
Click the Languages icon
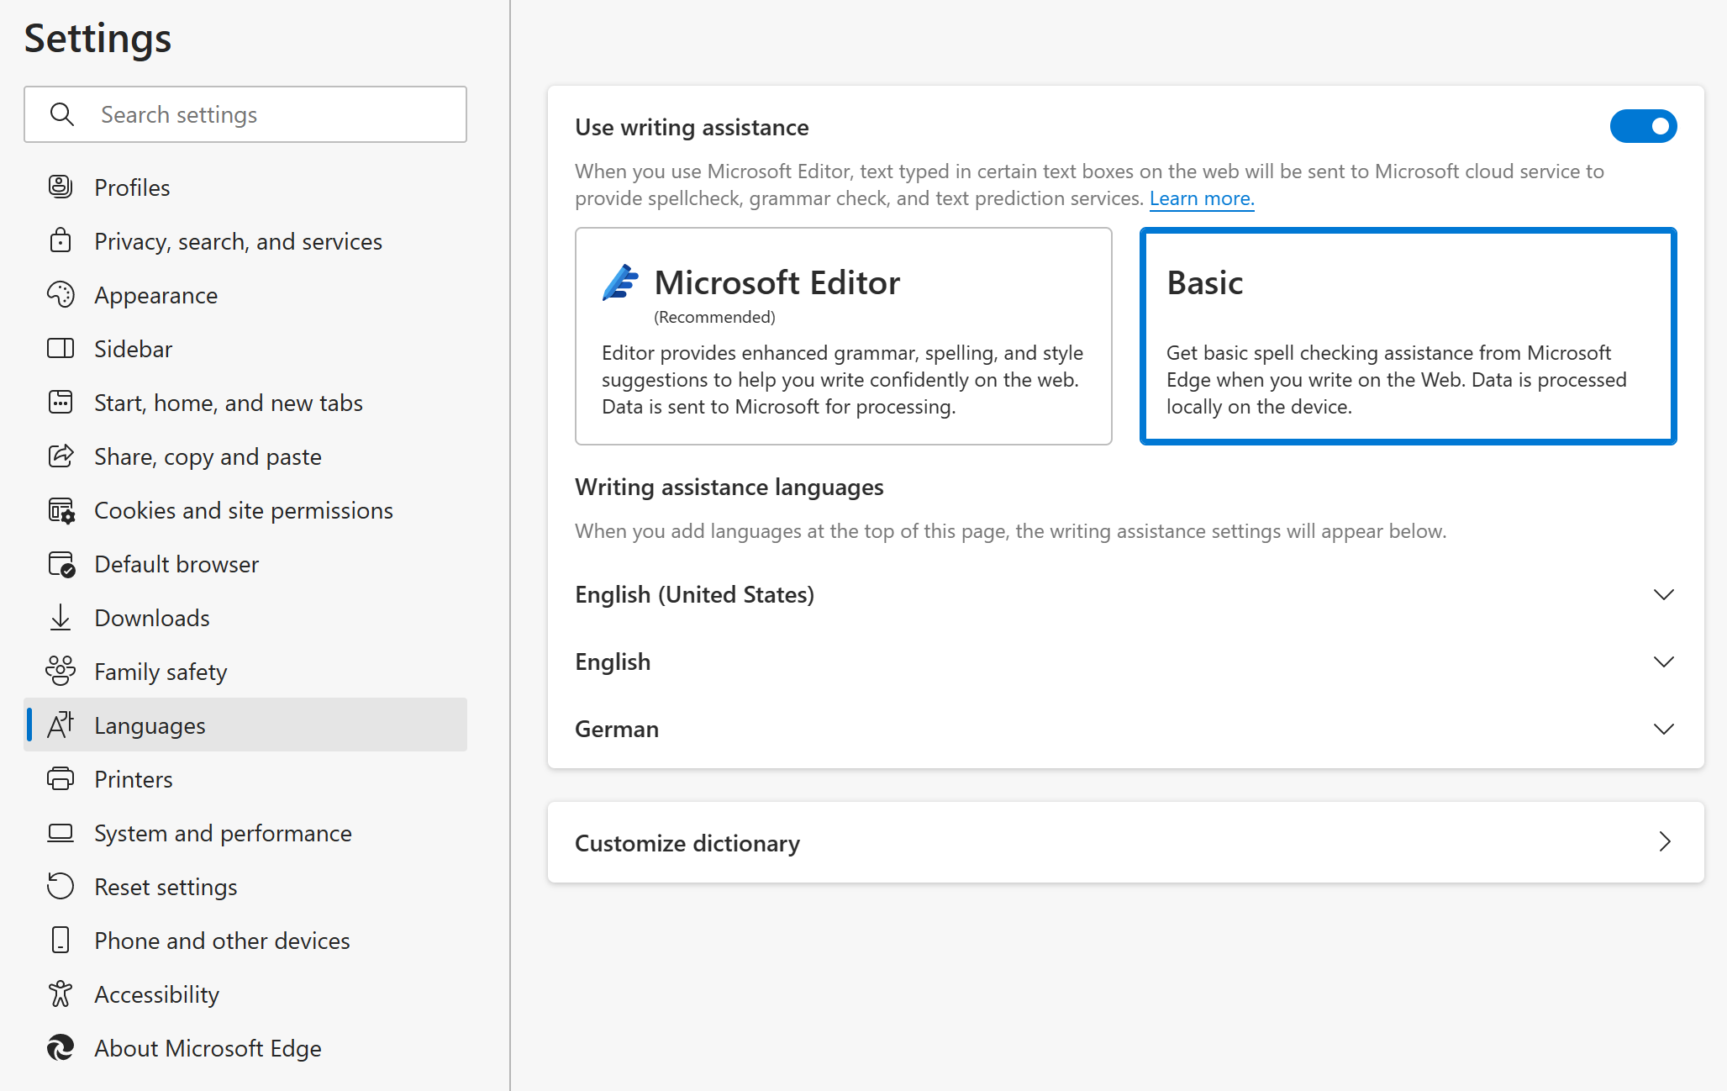click(x=61, y=725)
